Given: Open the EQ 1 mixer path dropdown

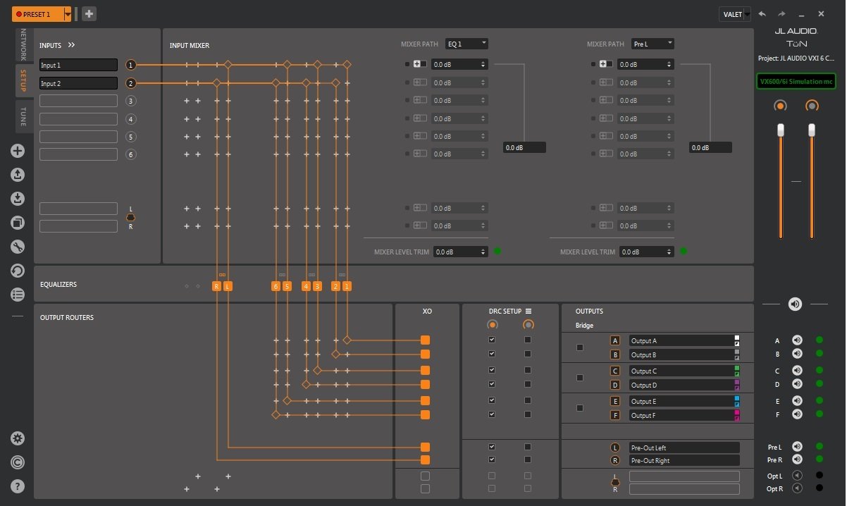Looking at the screenshot, I should tap(466, 44).
